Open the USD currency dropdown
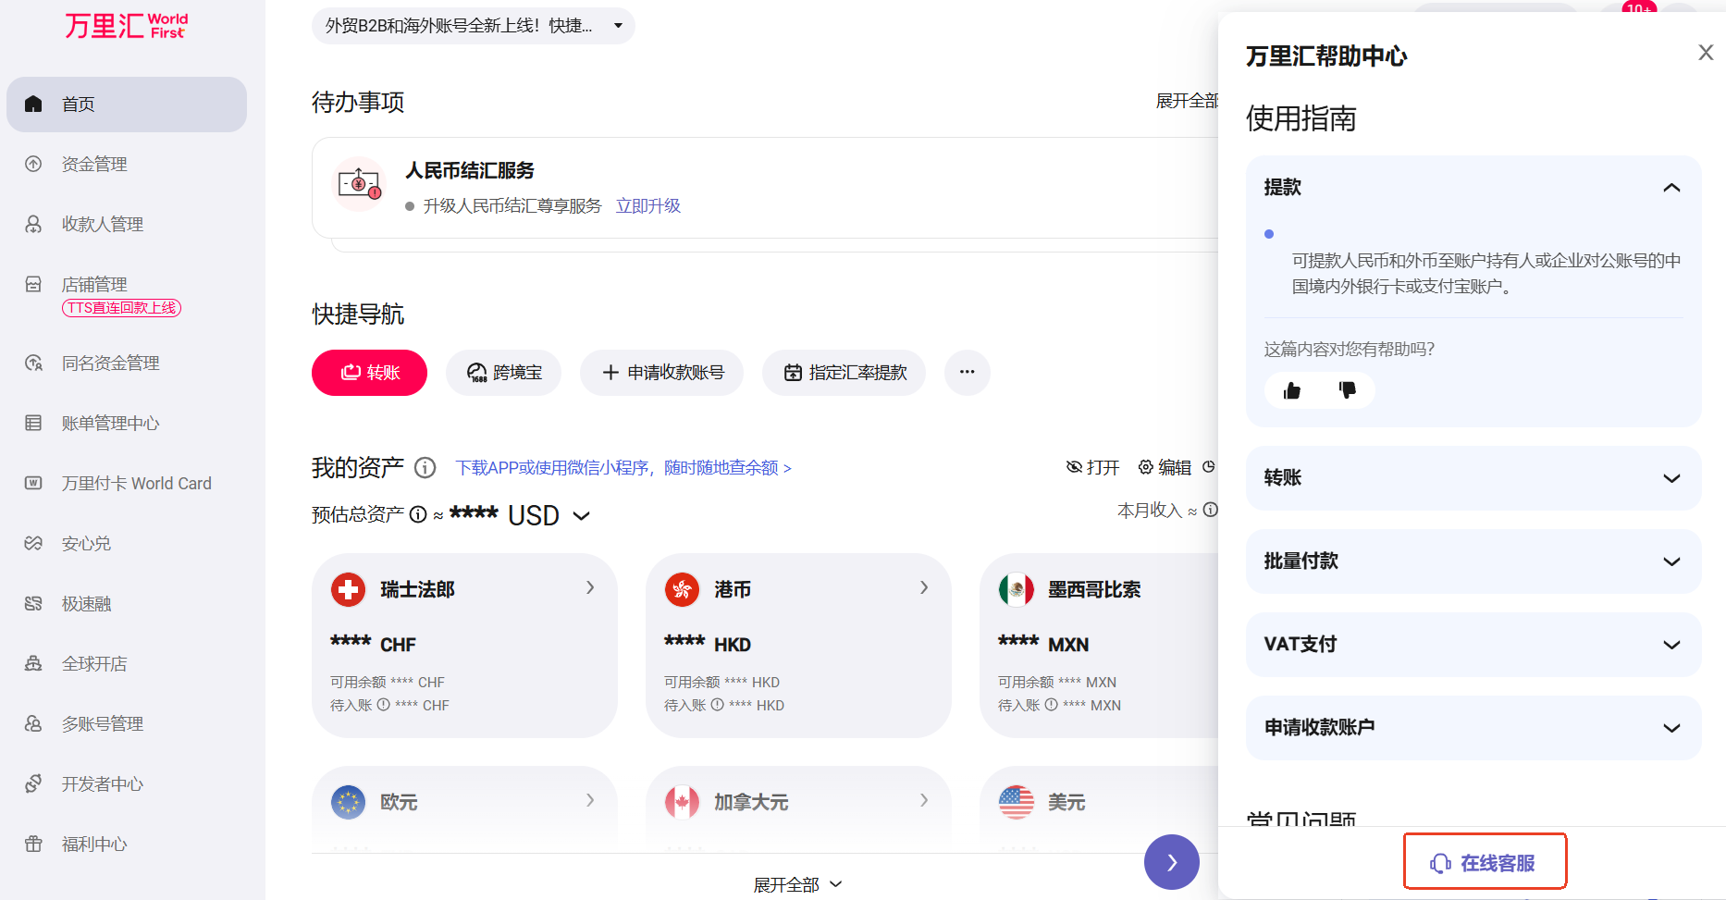 coord(582,516)
